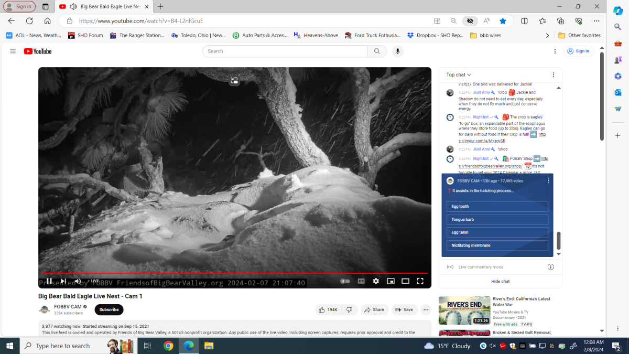This screenshot has height=354, width=629.
Task: Activate miniplayer from video controls
Action: tap(391, 281)
